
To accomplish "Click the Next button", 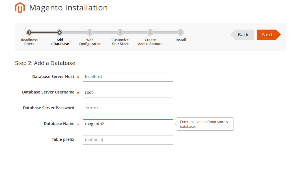I will coord(269,35).
